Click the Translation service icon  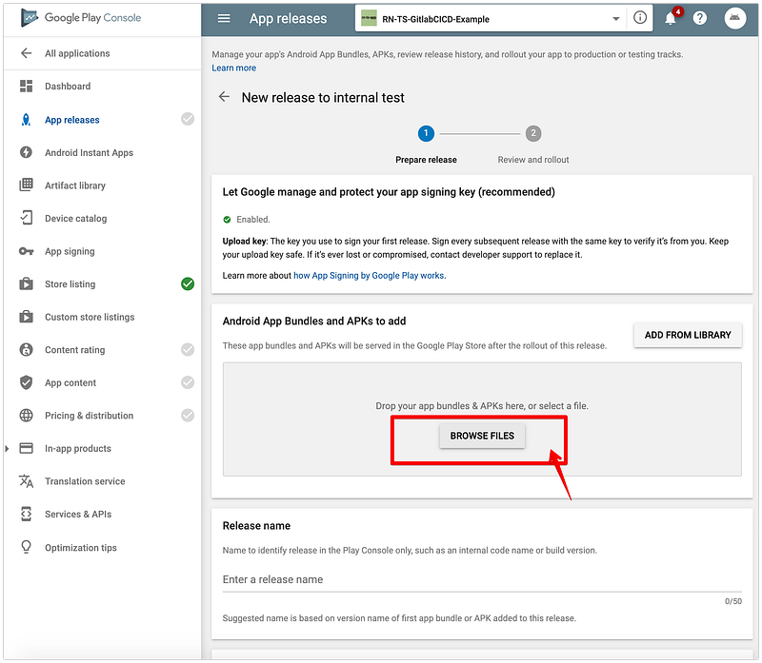pos(27,481)
